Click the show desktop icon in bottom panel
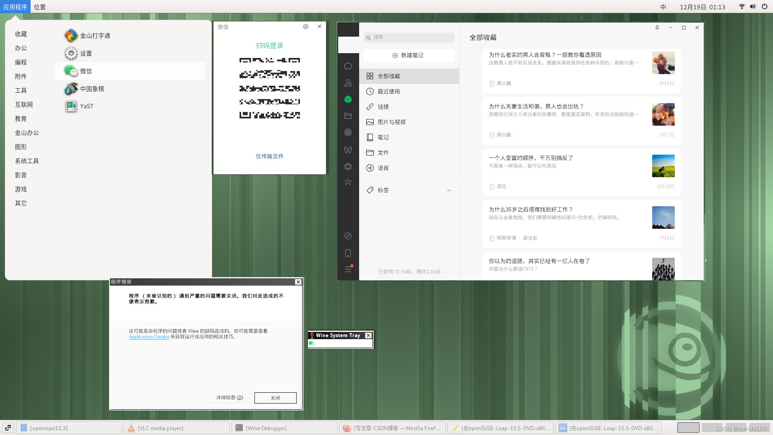 click(8, 428)
